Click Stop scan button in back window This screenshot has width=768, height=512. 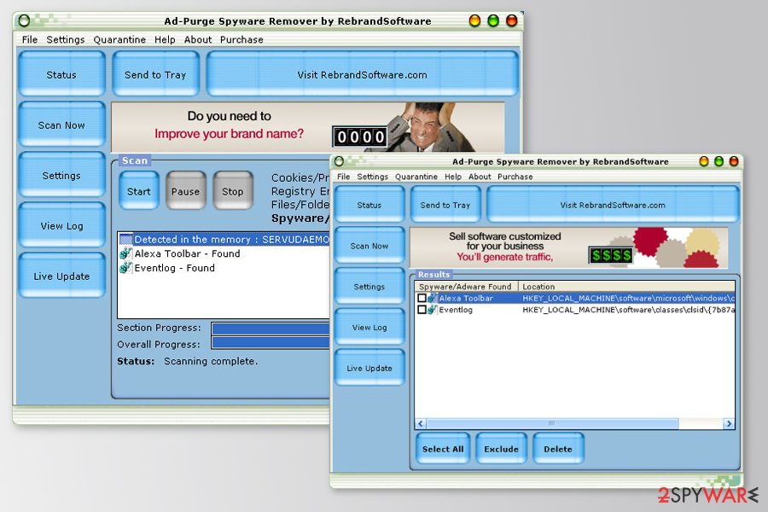[233, 191]
